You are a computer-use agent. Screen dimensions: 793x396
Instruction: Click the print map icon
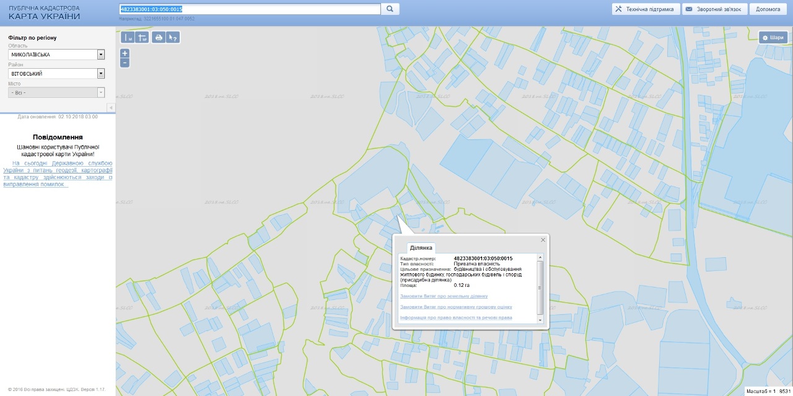point(159,38)
